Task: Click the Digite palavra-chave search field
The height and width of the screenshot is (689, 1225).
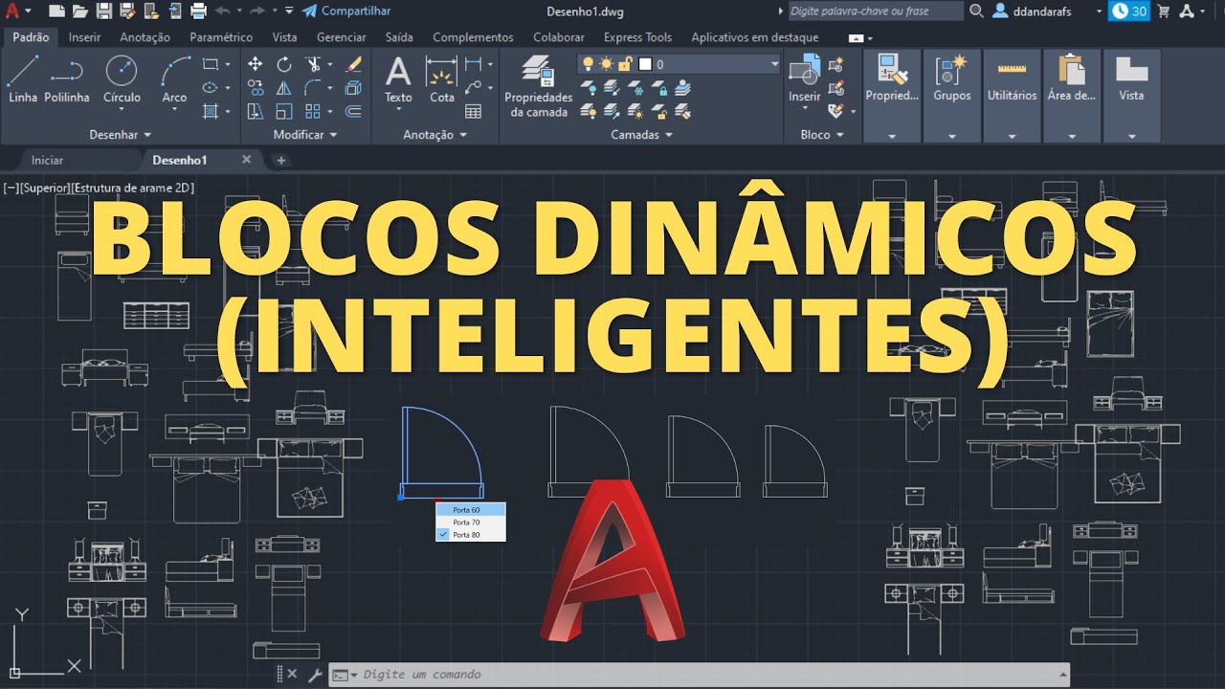Action: pos(876,11)
